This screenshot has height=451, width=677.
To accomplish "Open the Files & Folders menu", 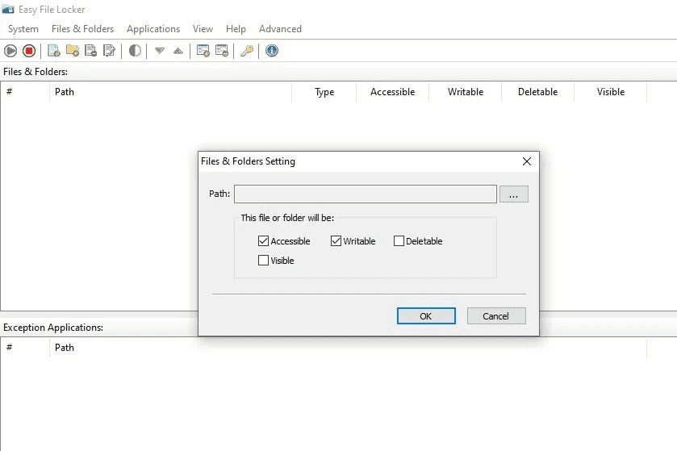I will point(82,29).
